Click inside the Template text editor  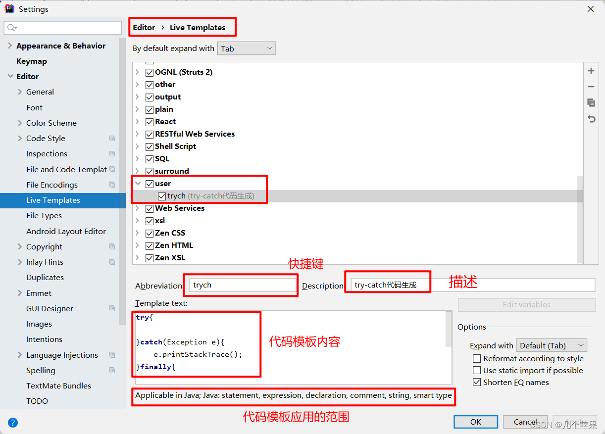[x=293, y=347]
